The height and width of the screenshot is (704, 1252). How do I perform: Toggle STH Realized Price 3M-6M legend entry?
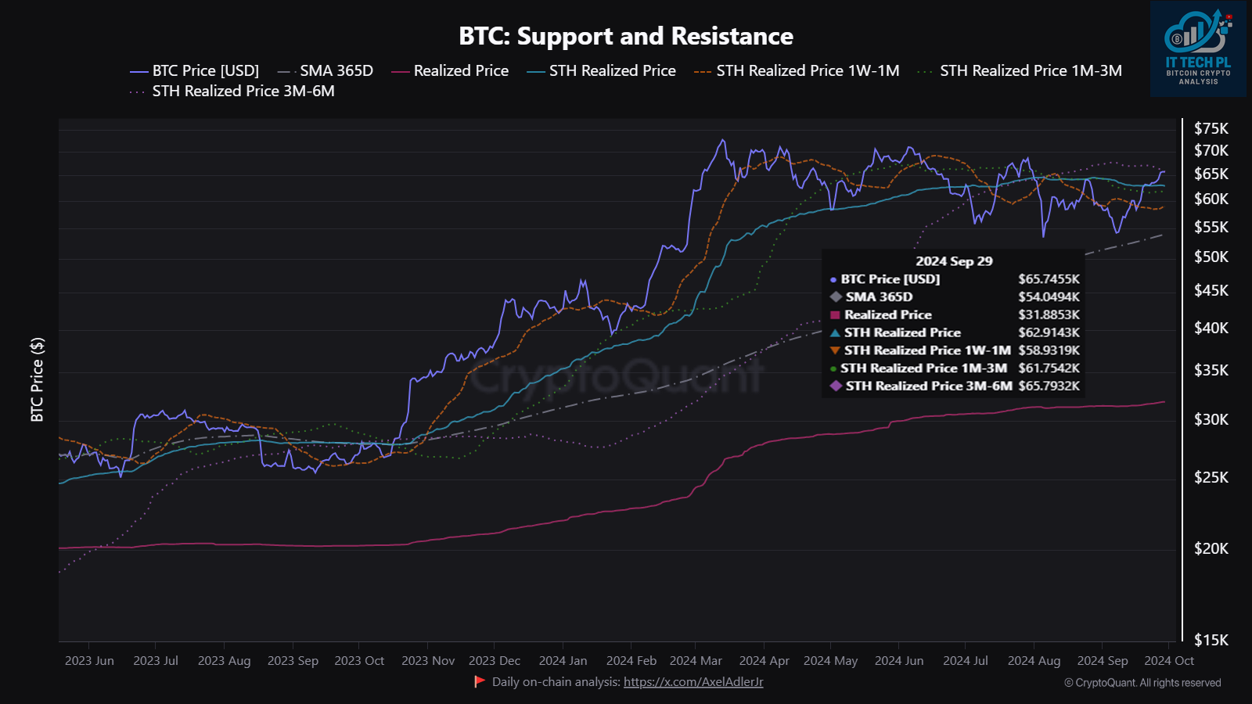232,92
